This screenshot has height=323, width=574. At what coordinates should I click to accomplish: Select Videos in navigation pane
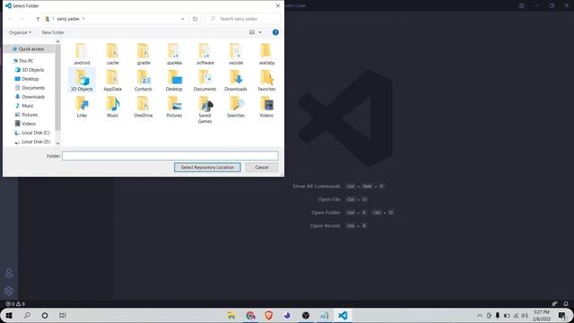tap(25, 124)
